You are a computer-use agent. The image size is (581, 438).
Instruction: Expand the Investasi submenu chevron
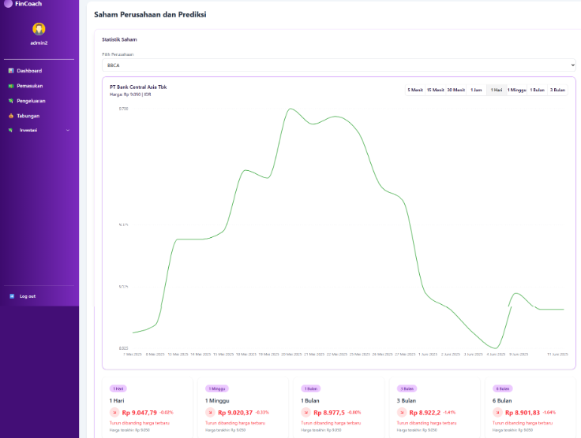tap(68, 130)
